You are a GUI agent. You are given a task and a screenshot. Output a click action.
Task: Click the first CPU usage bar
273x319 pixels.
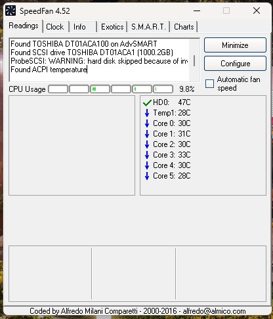[x=58, y=89]
